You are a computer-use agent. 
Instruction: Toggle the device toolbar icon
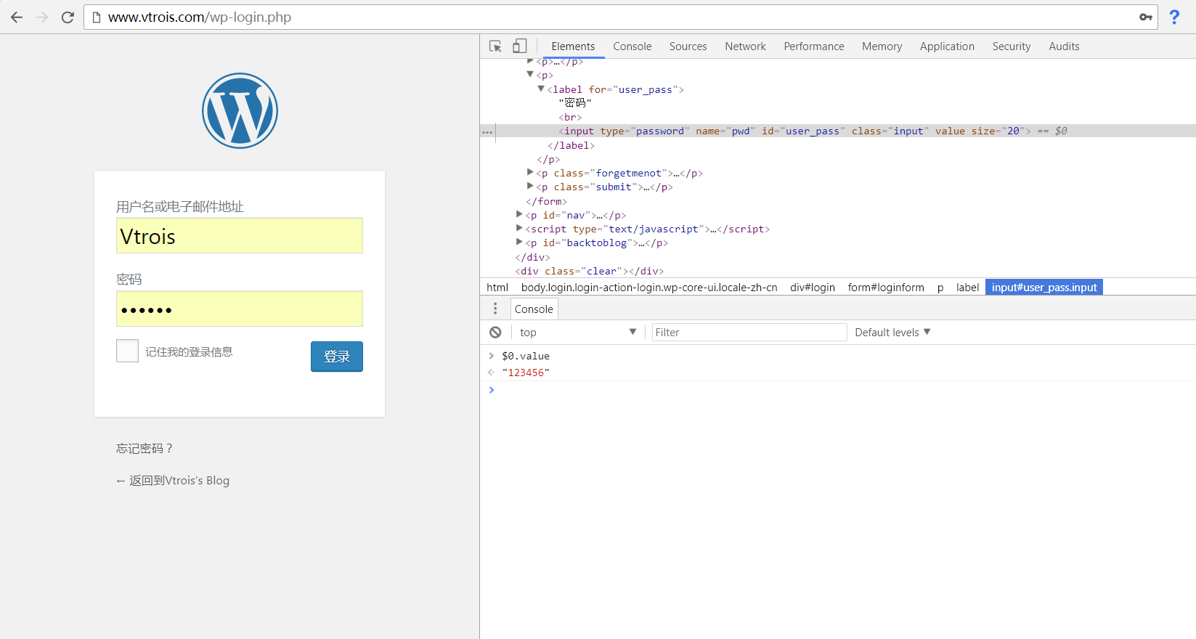(519, 46)
